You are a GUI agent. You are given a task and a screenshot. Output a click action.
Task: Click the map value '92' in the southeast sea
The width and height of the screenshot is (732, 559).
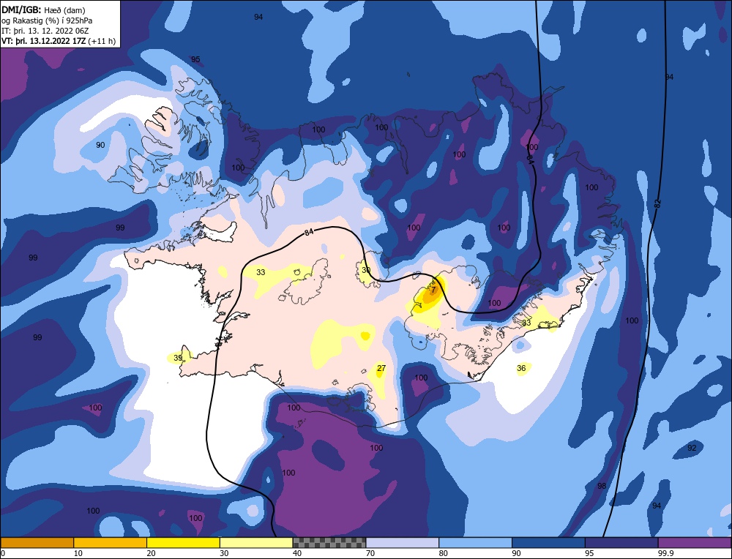point(692,448)
